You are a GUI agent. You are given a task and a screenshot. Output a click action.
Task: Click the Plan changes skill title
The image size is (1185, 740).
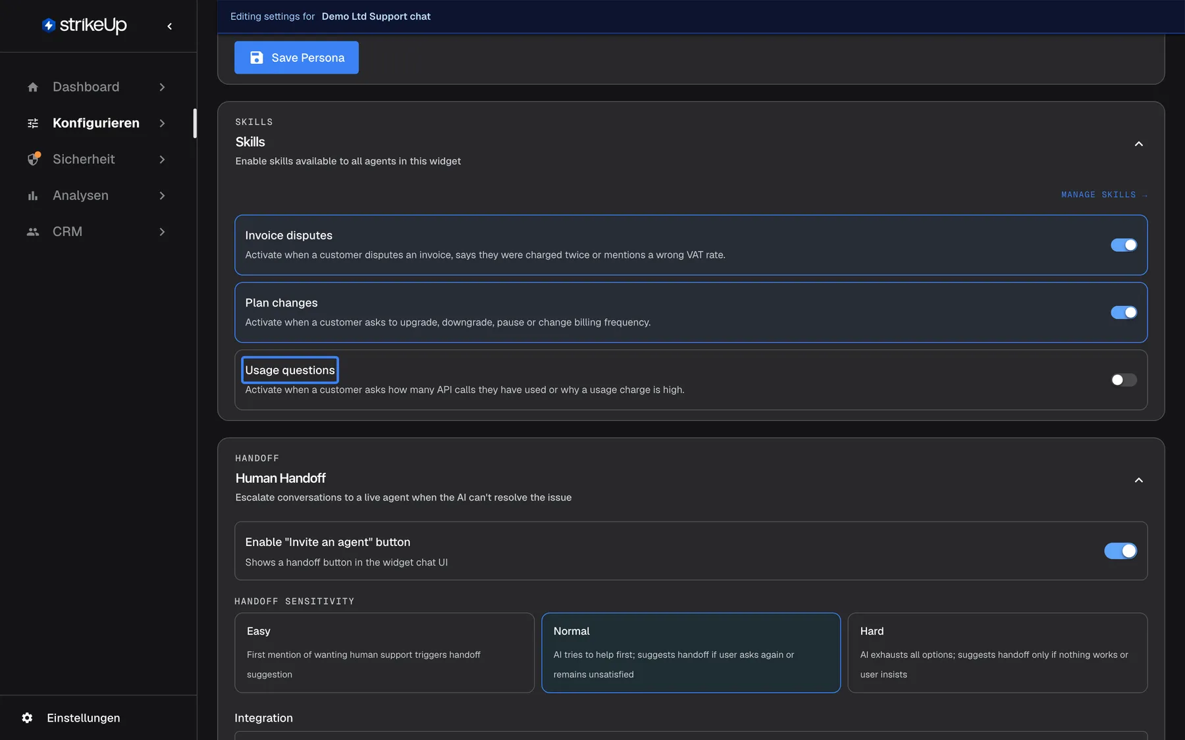pyautogui.click(x=281, y=303)
